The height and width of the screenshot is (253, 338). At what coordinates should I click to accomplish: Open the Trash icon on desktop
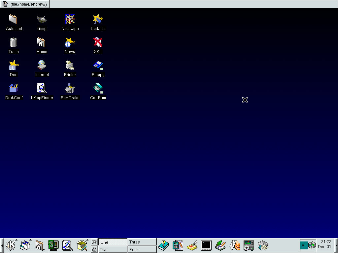(14, 42)
